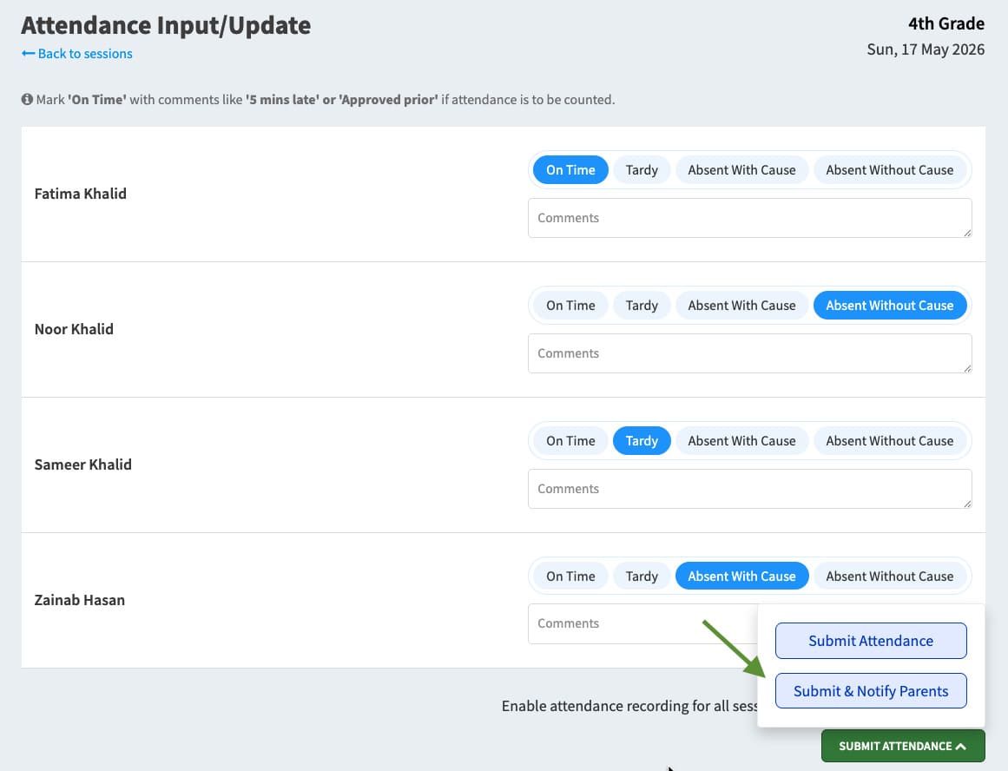Choose Submit Attendance from popup menu
This screenshot has height=771, width=1008.
[871, 641]
